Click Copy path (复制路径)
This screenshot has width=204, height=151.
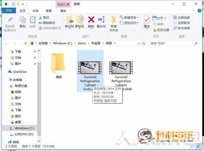tap(47, 23)
